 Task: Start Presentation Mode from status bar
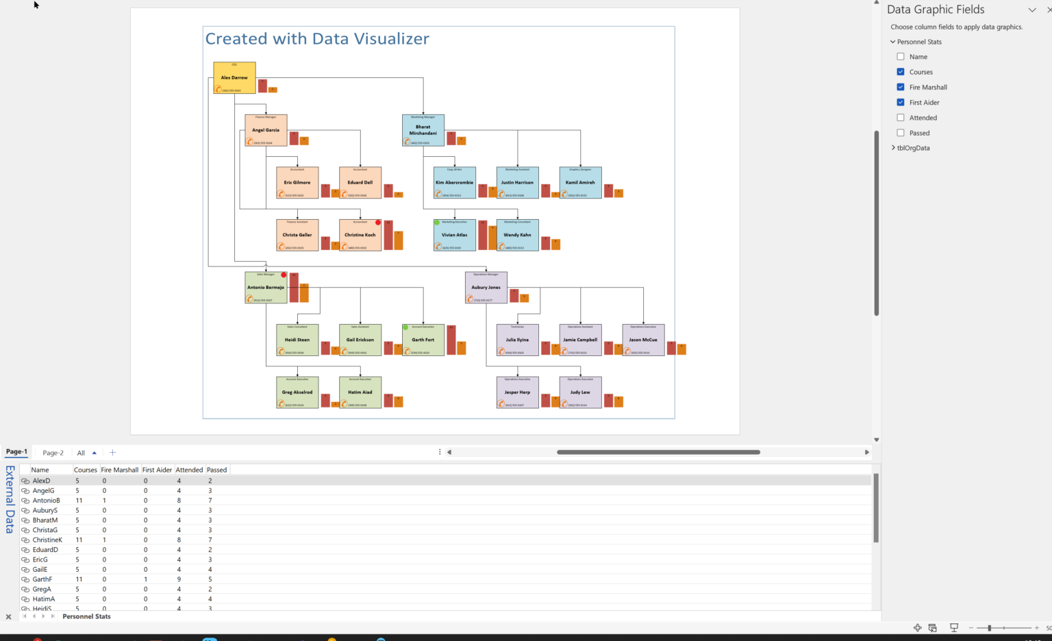(x=953, y=627)
